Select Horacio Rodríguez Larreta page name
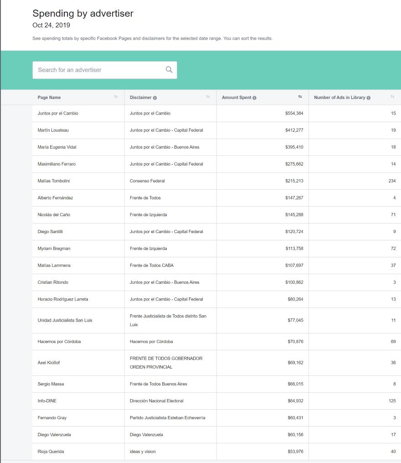Screen dimensions: 401x463 63,299
